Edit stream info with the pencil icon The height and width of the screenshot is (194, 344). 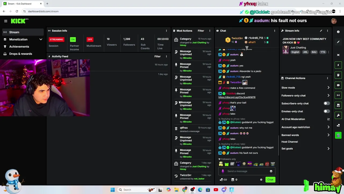(x=321, y=31)
